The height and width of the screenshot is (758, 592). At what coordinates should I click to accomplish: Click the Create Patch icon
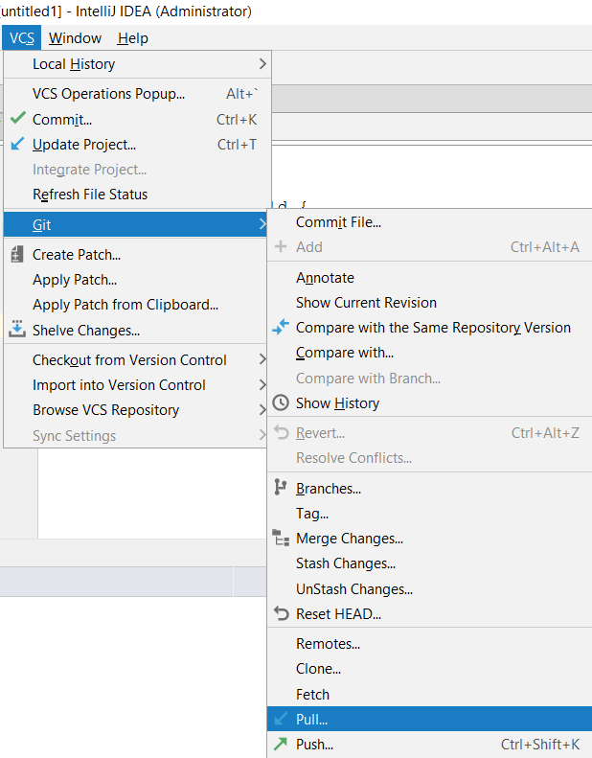(17, 255)
